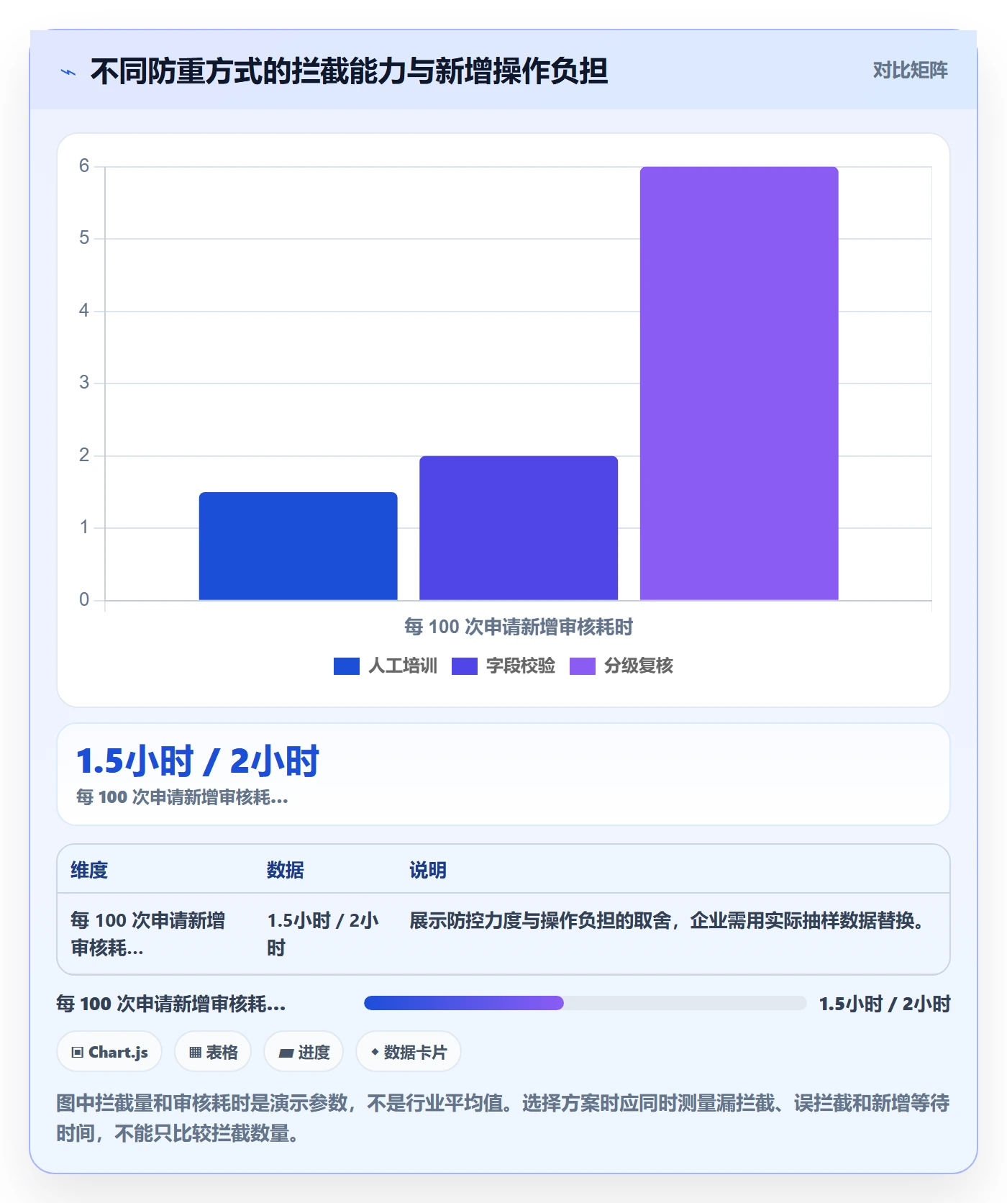Click the Chart.js tag chip
The height and width of the screenshot is (1203, 1007).
click(109, 1052)
